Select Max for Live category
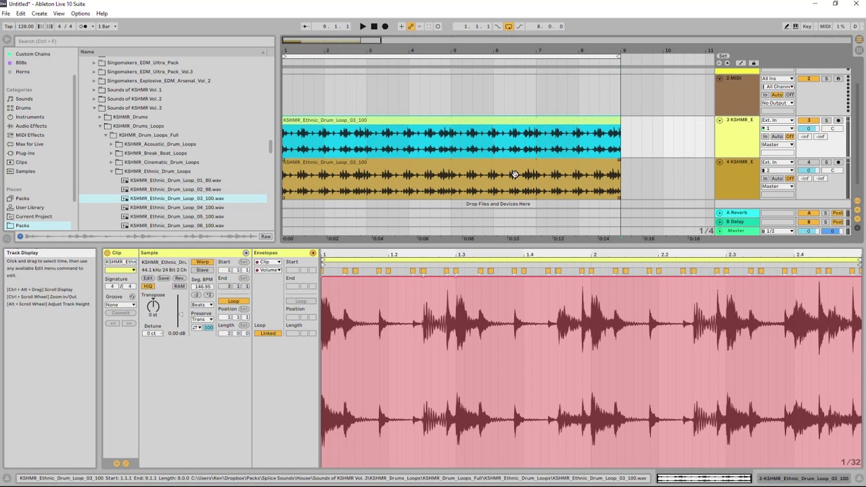 29,144
